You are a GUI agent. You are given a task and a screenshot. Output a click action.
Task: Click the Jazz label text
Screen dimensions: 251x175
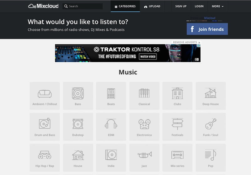pyautogui.click(x=144, y=166)
